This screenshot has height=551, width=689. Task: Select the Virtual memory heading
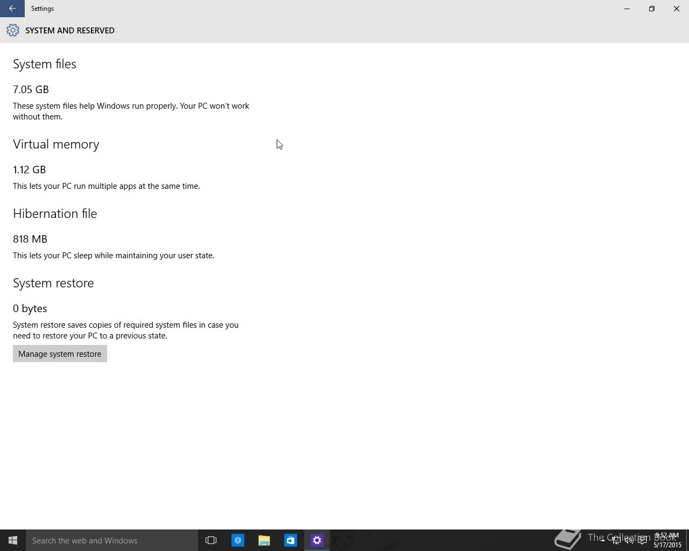click(56, 144)
